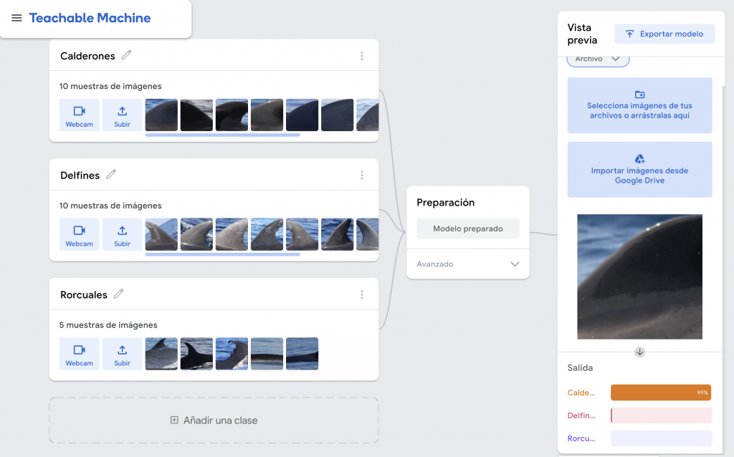This screenshot has height=457, width=734.
Task: Click the Rorcuales class title
Action: click(x=84, y=294)
